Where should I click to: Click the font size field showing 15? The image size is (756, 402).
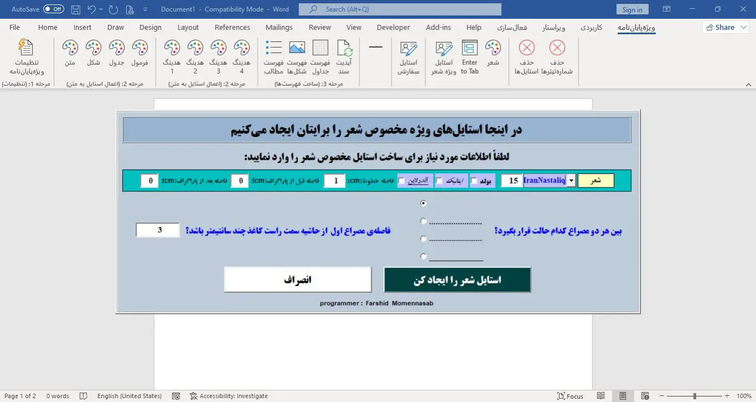point(512,180)
